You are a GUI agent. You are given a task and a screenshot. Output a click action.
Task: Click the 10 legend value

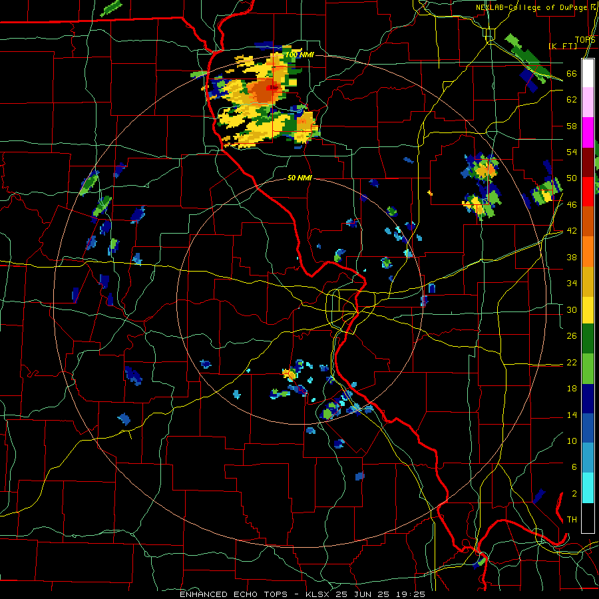(x=572, y=441)
